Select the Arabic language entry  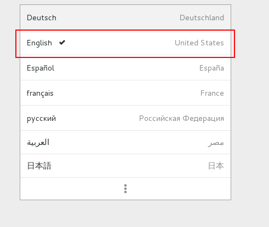(125, 142)
